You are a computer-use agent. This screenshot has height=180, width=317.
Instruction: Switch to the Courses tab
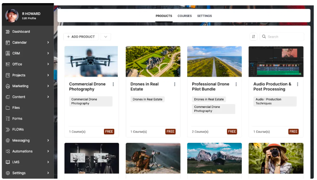tap(185, 16)
